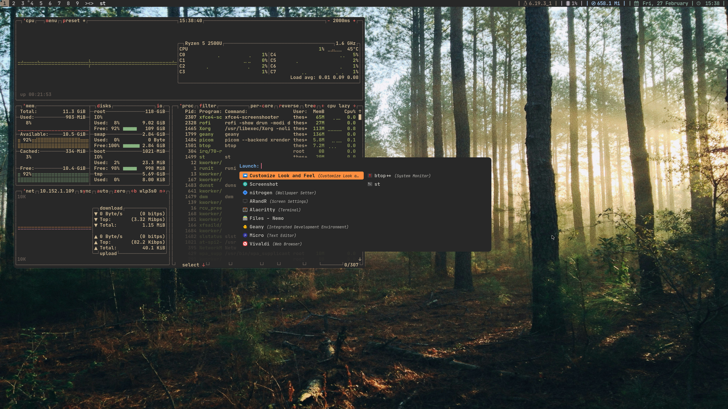The height and width of the screenshot is (409, 728).
Task: Open the btop preset selector
Action: click(x=71, y=21)
